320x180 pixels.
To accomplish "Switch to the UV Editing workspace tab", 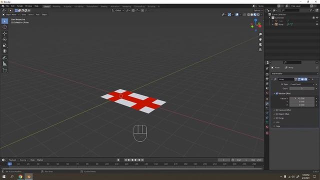I will pyautogui.click(x=79, y=6).
